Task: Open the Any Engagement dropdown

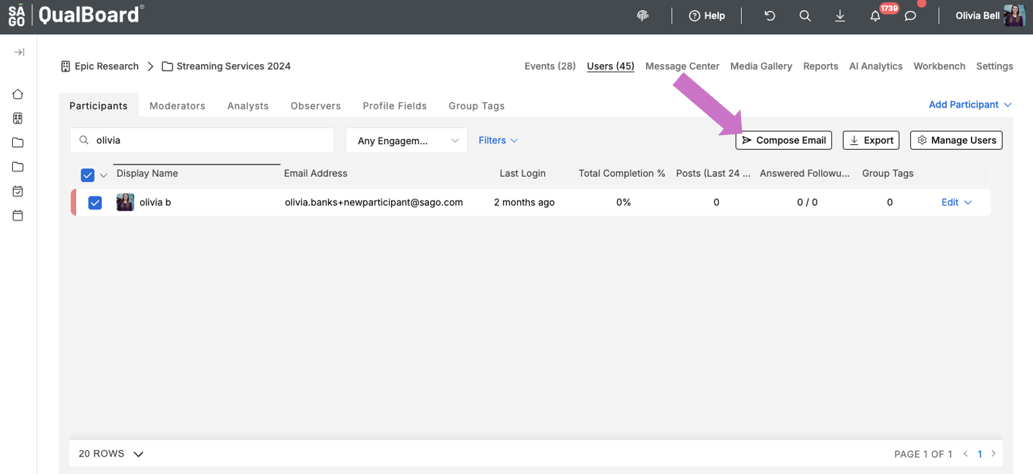Action: coord(407,140)
